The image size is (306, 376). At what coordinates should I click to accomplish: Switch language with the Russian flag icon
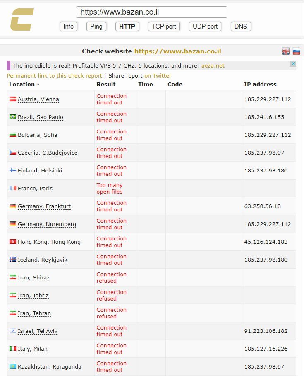(x=296, y=51)
